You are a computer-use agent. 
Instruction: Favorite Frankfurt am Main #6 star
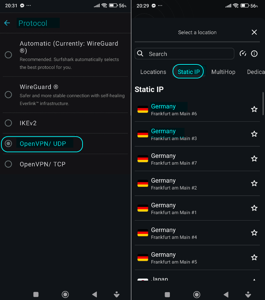254,109
